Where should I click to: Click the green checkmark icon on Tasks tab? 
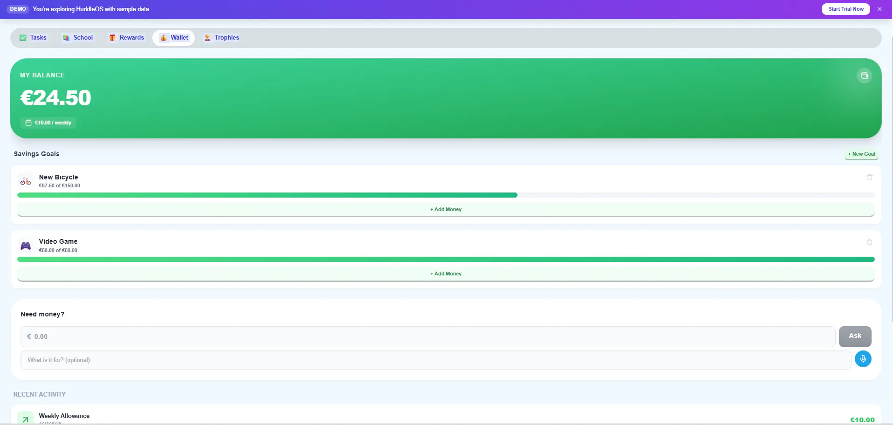[x=23, y=38]
